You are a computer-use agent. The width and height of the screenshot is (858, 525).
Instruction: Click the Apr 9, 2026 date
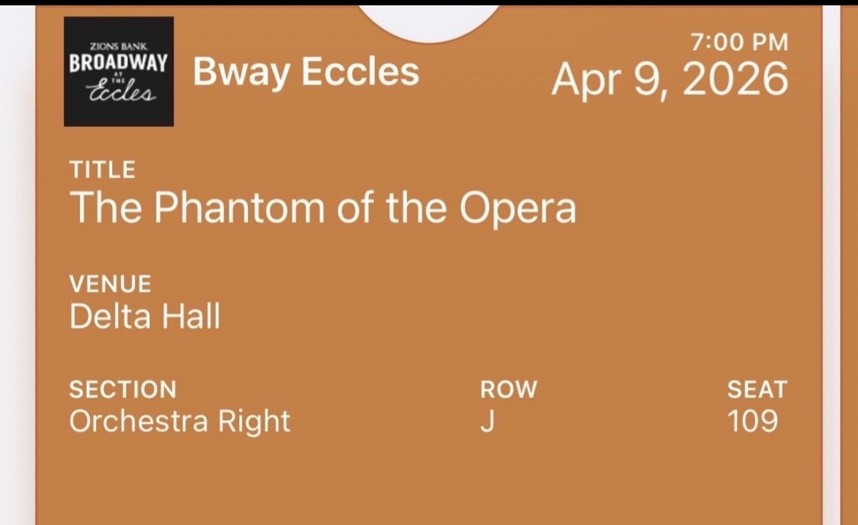pyautogui.click(x=670, y=80)
